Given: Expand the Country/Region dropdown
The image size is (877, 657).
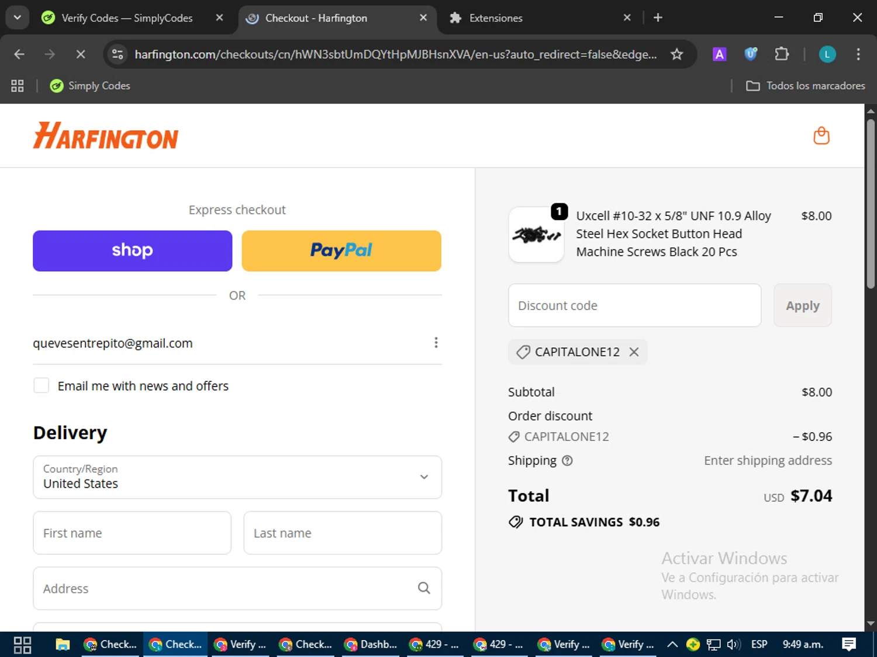Looking at the screenshot, I should pyautogui.click(x=237, y=477).
